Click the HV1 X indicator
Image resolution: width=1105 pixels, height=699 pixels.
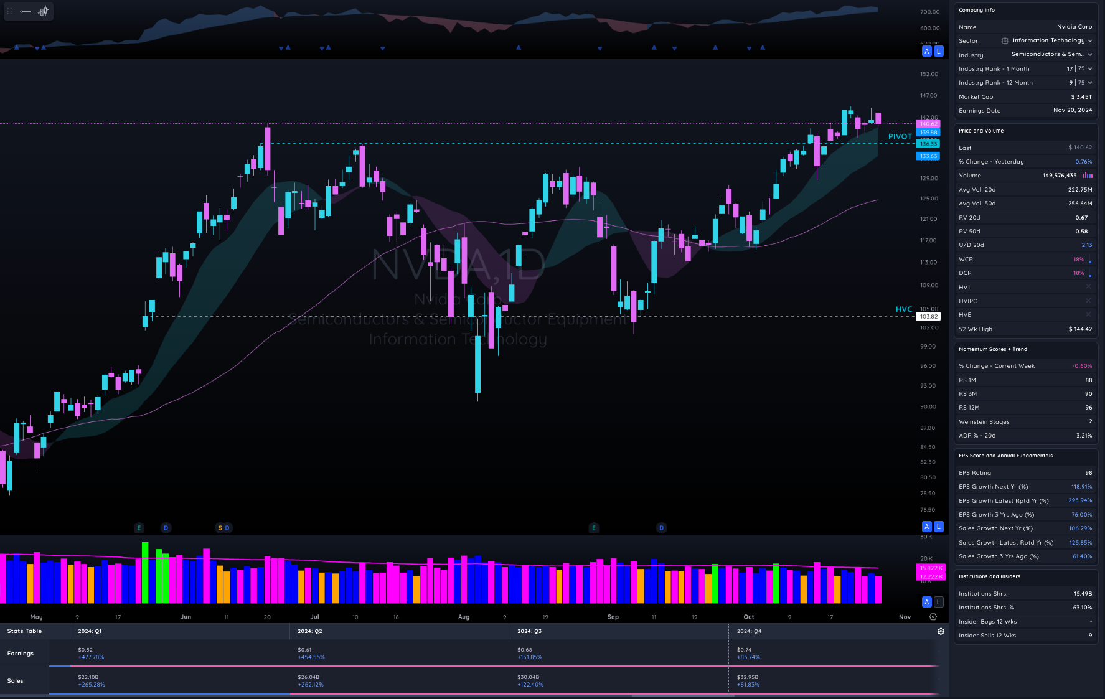1088,287
